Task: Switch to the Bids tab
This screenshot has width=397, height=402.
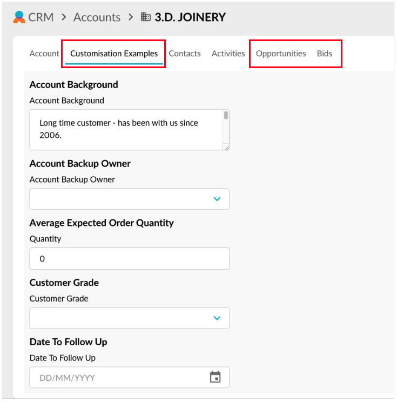Action: pyautogui.click(x=325, y=53)
